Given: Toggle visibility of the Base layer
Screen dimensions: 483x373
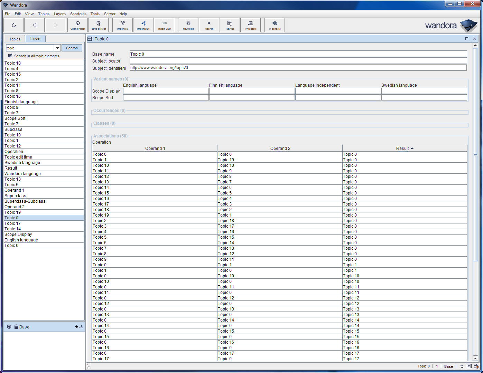Looking at the screenshot, I should [x=9, y=327].
